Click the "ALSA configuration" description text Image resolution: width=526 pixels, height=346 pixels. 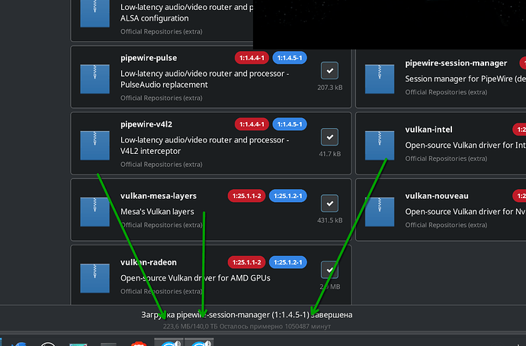pyautogui.click(x=154, y=18)
